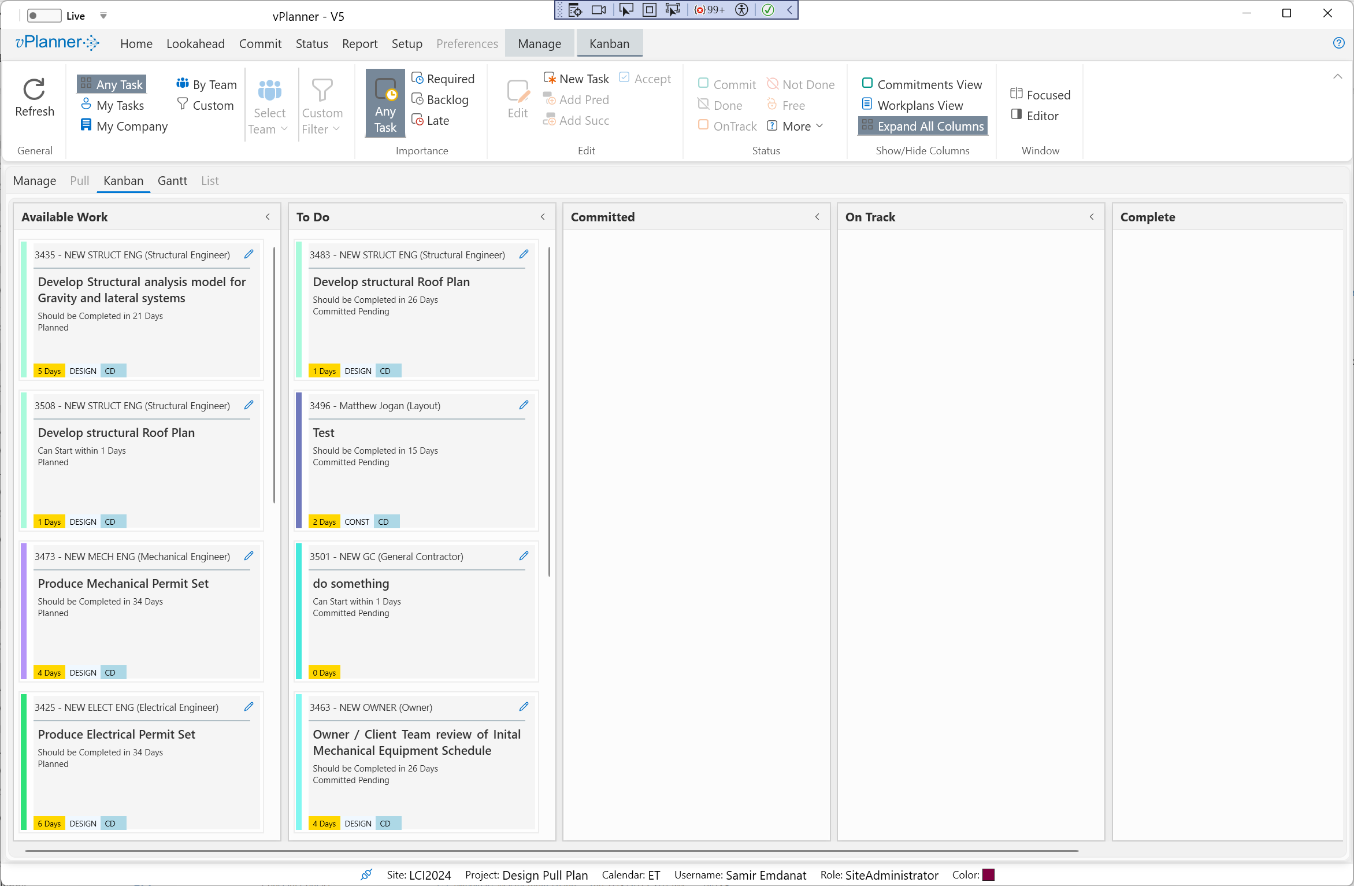Click the Refresh icon in the ribbon

click(x=34, y=90)
